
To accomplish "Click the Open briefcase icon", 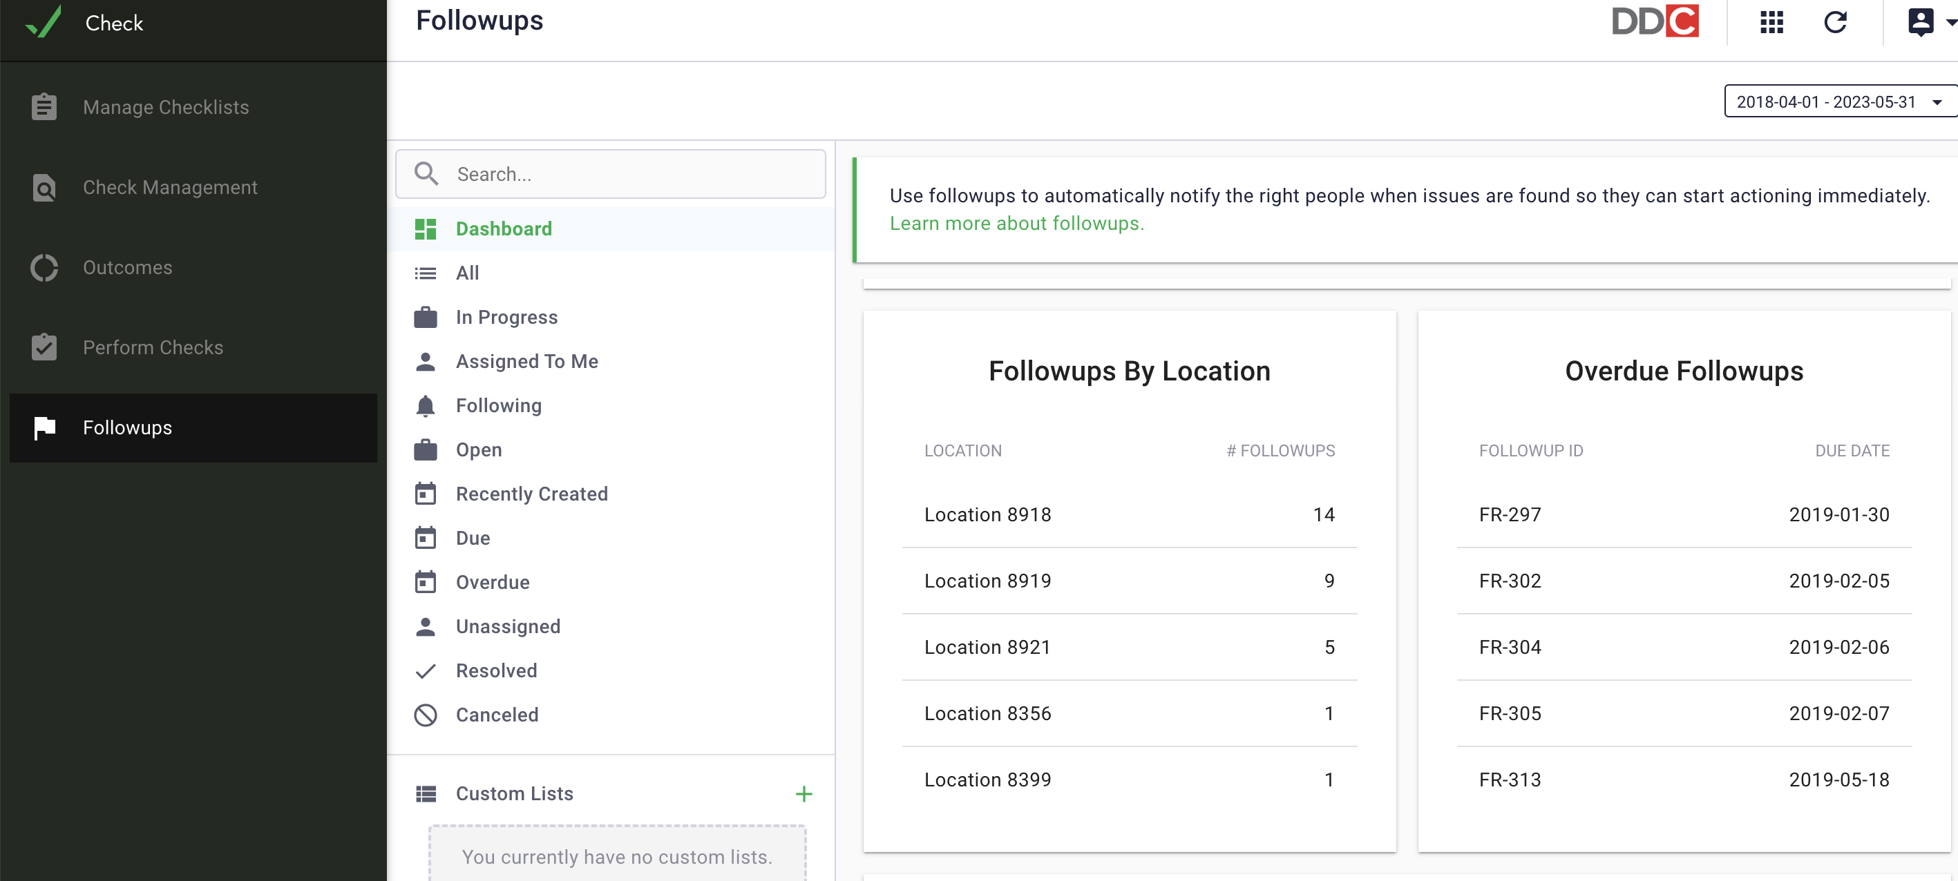I will [x=425, y=449].
